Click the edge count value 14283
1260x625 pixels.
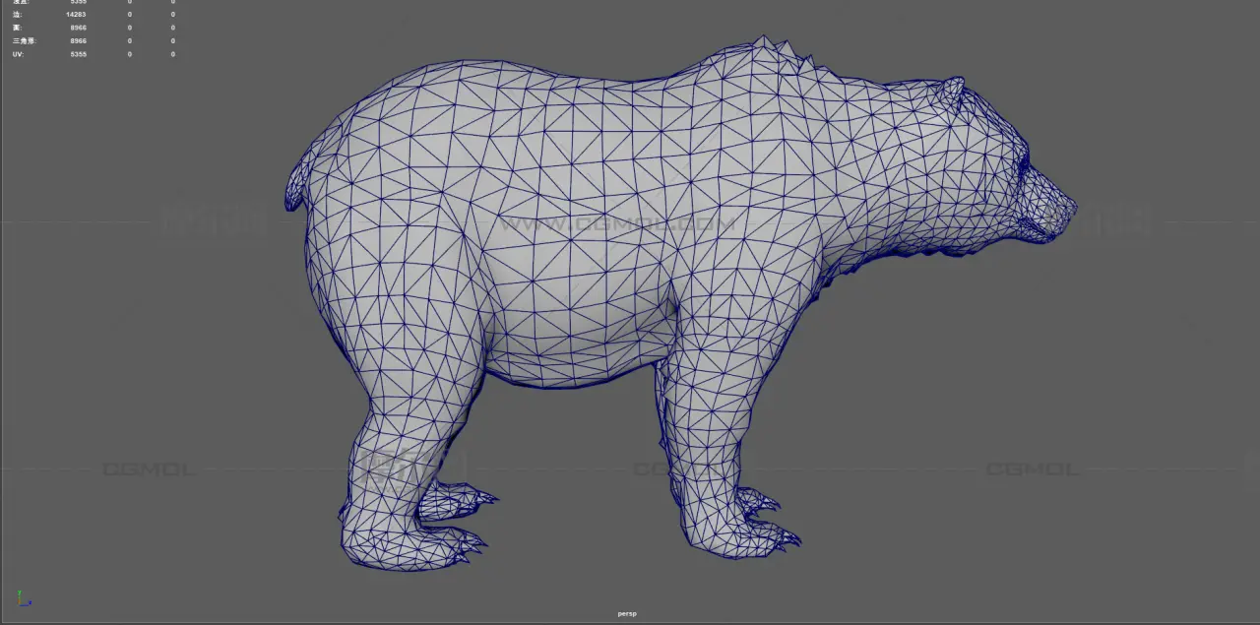point(76,15)
